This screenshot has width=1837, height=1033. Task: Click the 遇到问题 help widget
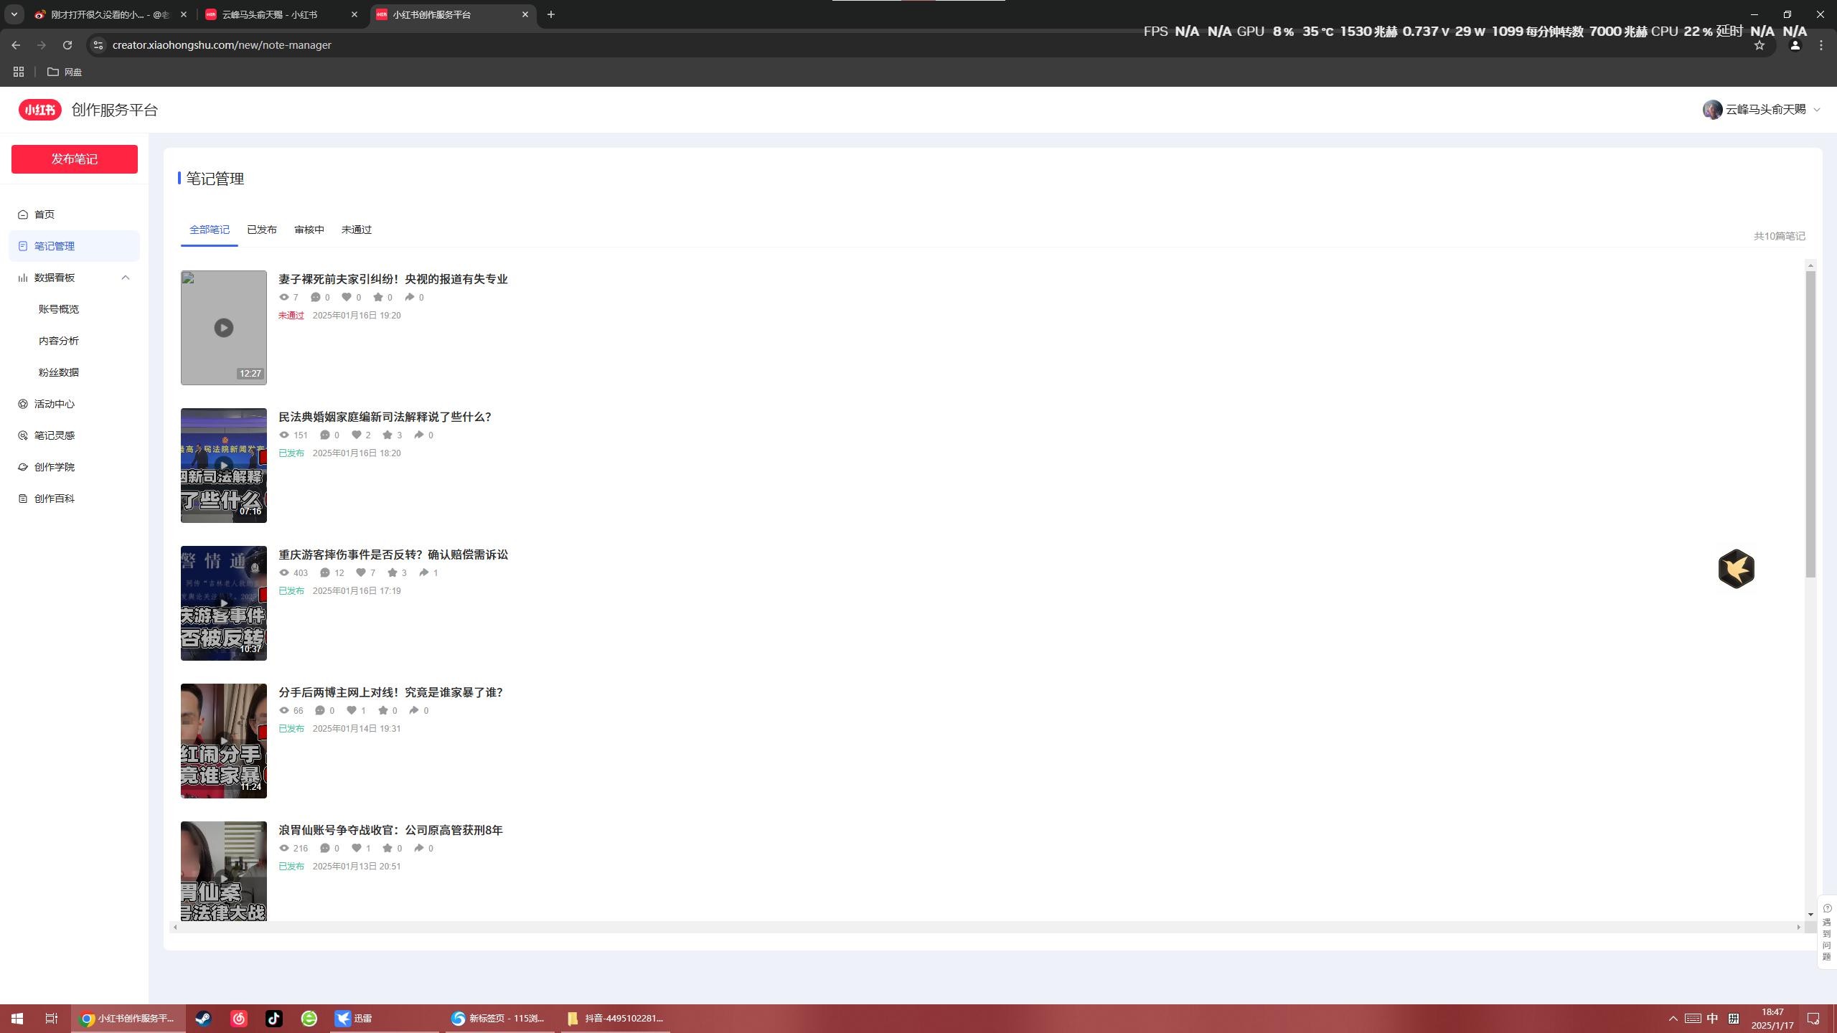click(x=1826, y=933)
